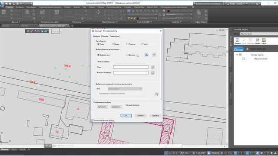Click the layer properties icon in Слои panel
This screenshot has height=156, width=278.
coord(129,11)
